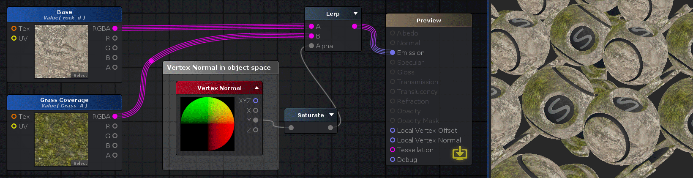Click the Base rock texture thumbnail
The image size is (693, 178).
coord(61,52)
